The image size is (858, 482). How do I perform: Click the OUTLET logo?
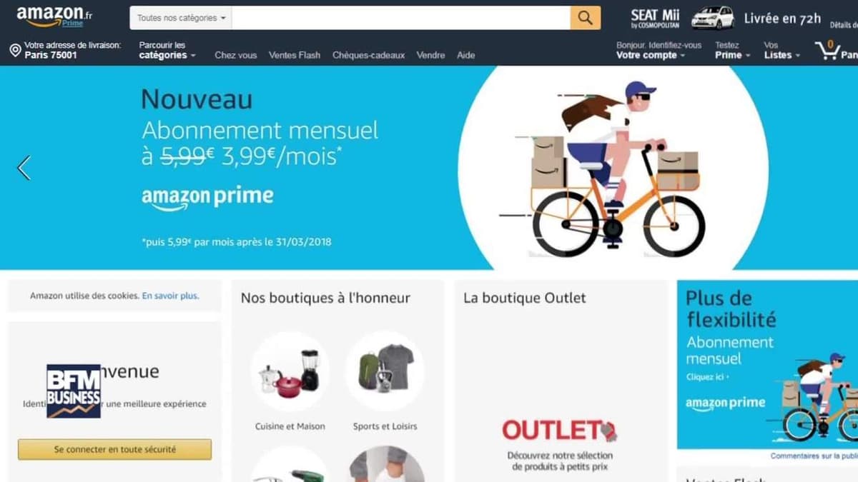[559, 430]
